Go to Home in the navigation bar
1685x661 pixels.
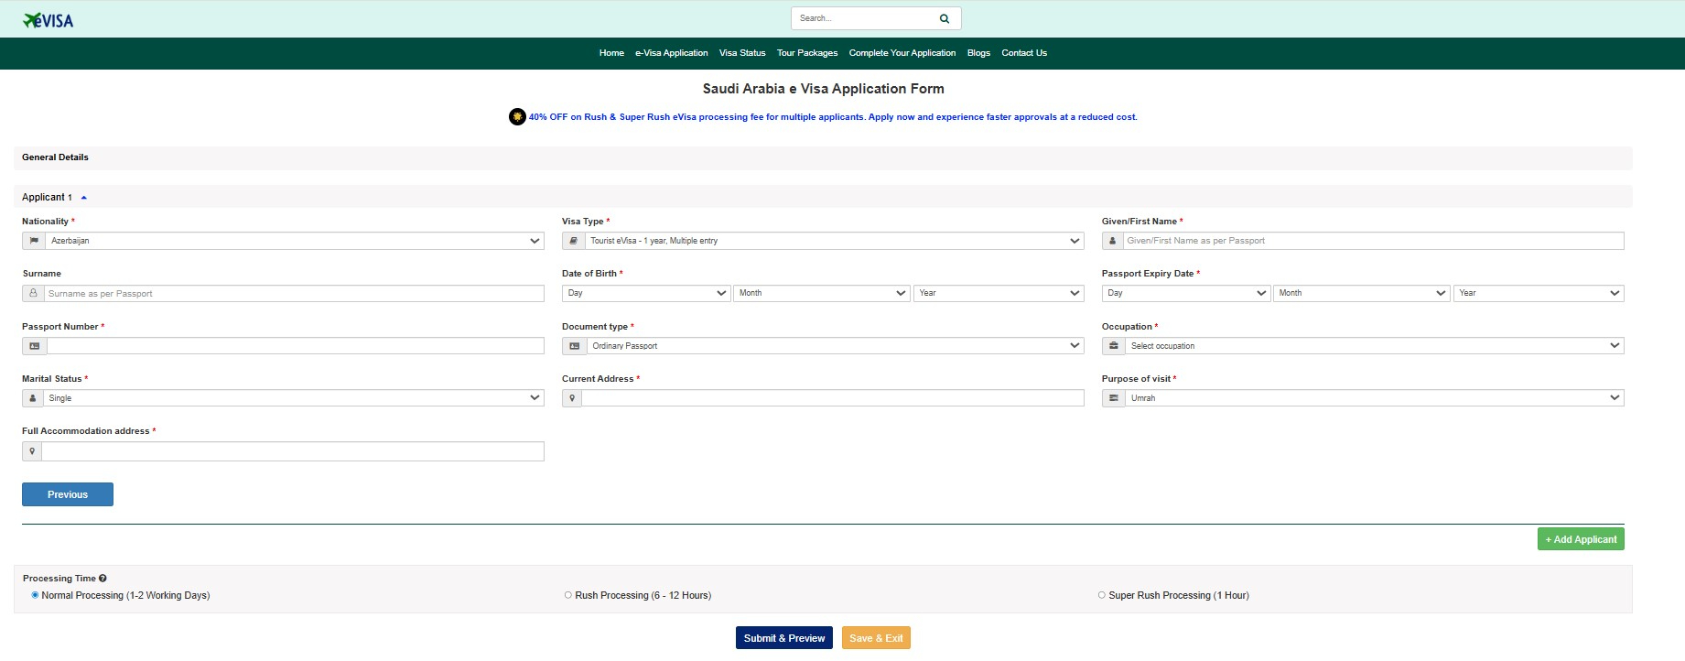(x=611, y=53)
